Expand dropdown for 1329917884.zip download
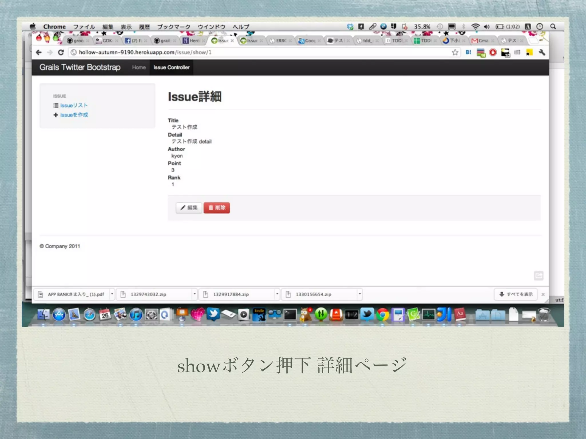The height and width of the screenshot is (439, 586). [277, 294]
